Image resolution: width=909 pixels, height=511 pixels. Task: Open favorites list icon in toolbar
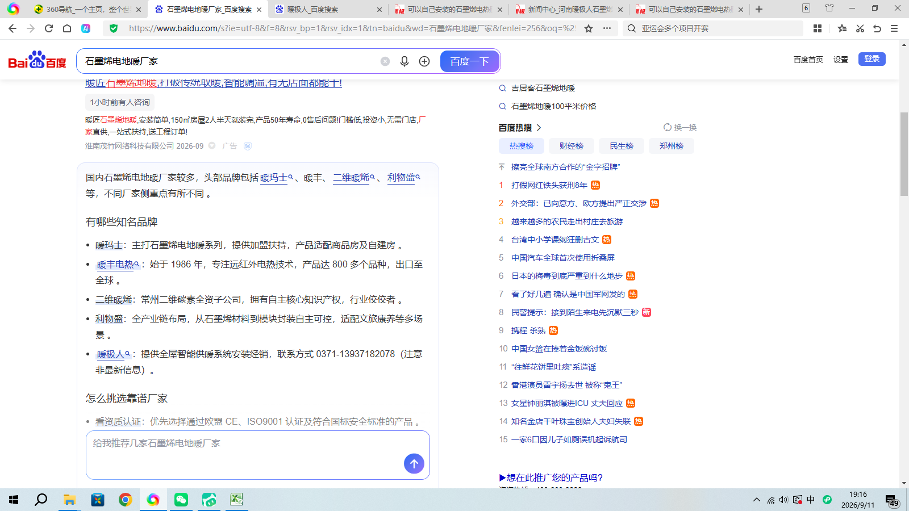[842, 28]
